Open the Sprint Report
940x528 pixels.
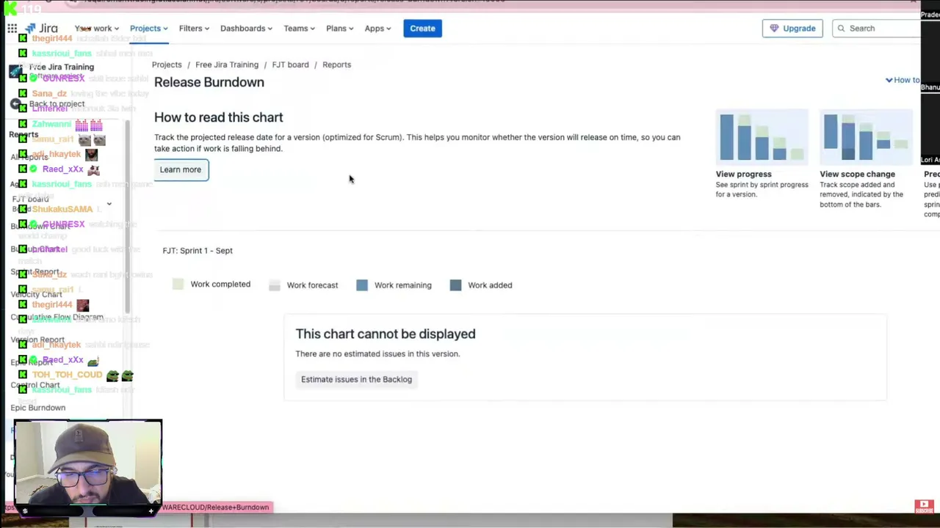pos(35,272)
